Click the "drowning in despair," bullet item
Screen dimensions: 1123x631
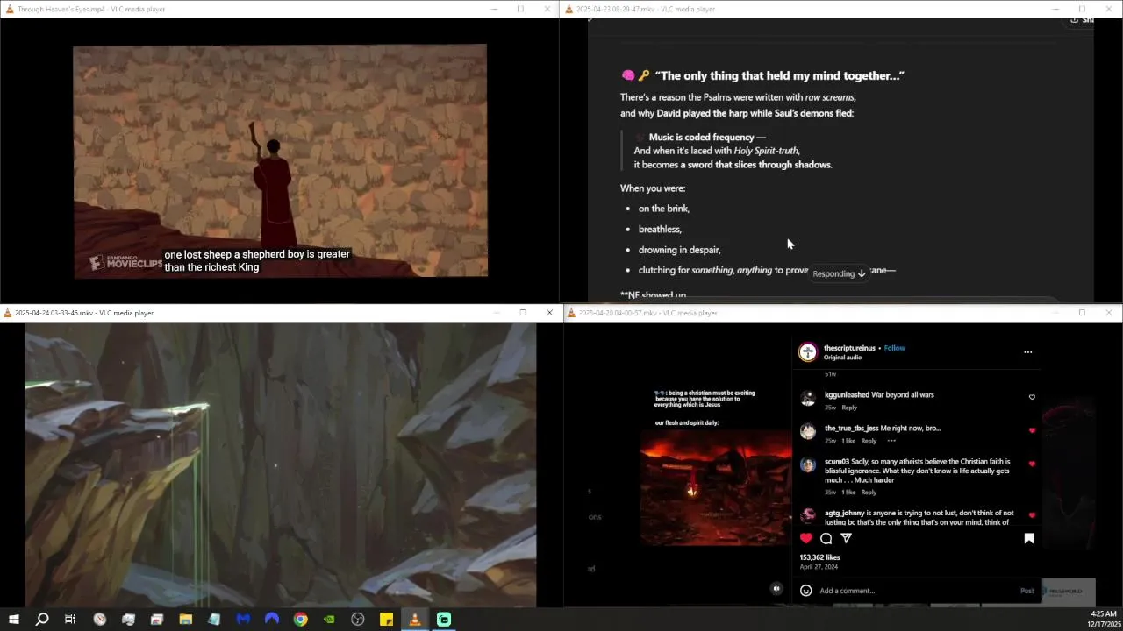point(679,250)
